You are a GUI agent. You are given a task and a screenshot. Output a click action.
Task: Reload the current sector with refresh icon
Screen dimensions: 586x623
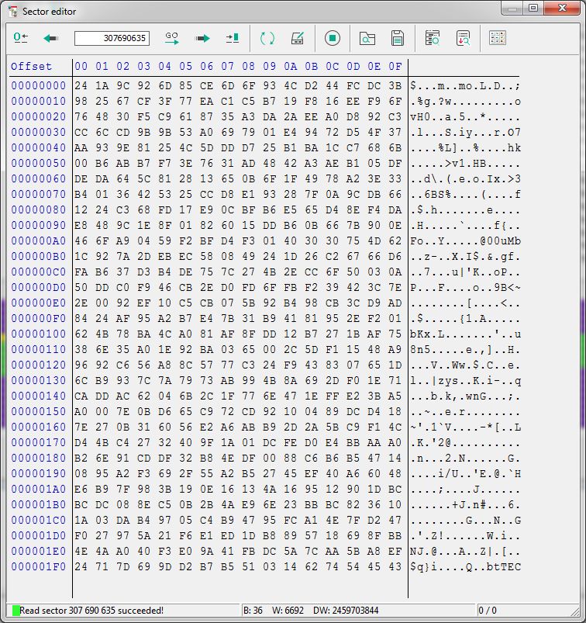click(267, 38)
